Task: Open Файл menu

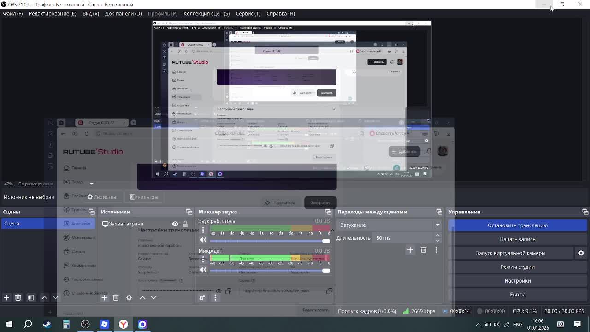Action: (13, 13)
